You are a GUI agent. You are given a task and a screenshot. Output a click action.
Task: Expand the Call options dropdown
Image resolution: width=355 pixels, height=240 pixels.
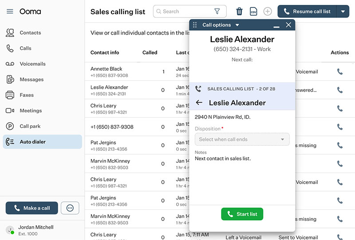[237, 25]
